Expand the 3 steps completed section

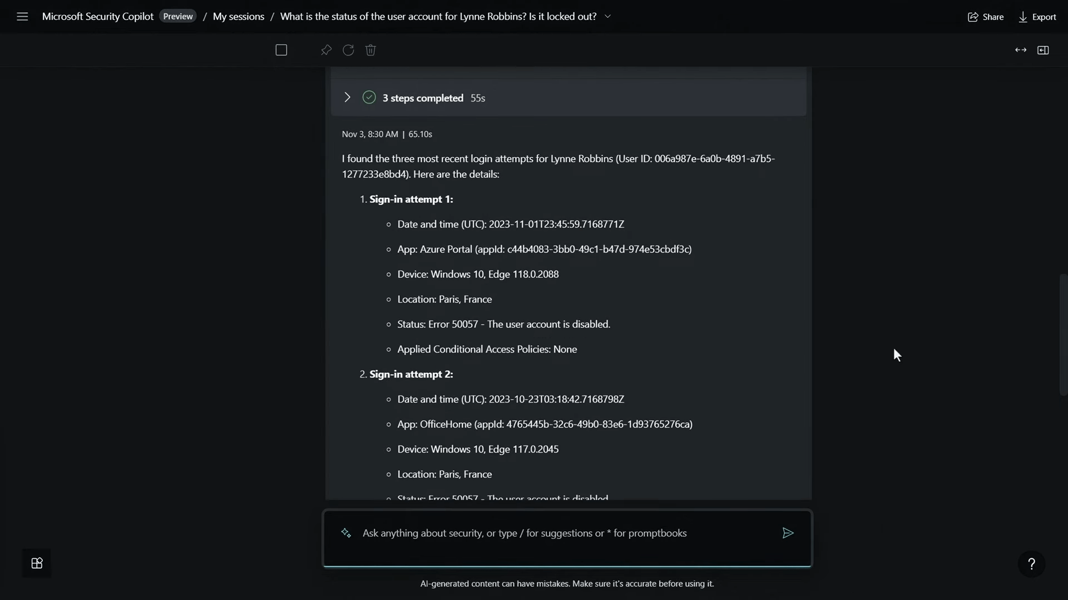[x=347, y=97]
